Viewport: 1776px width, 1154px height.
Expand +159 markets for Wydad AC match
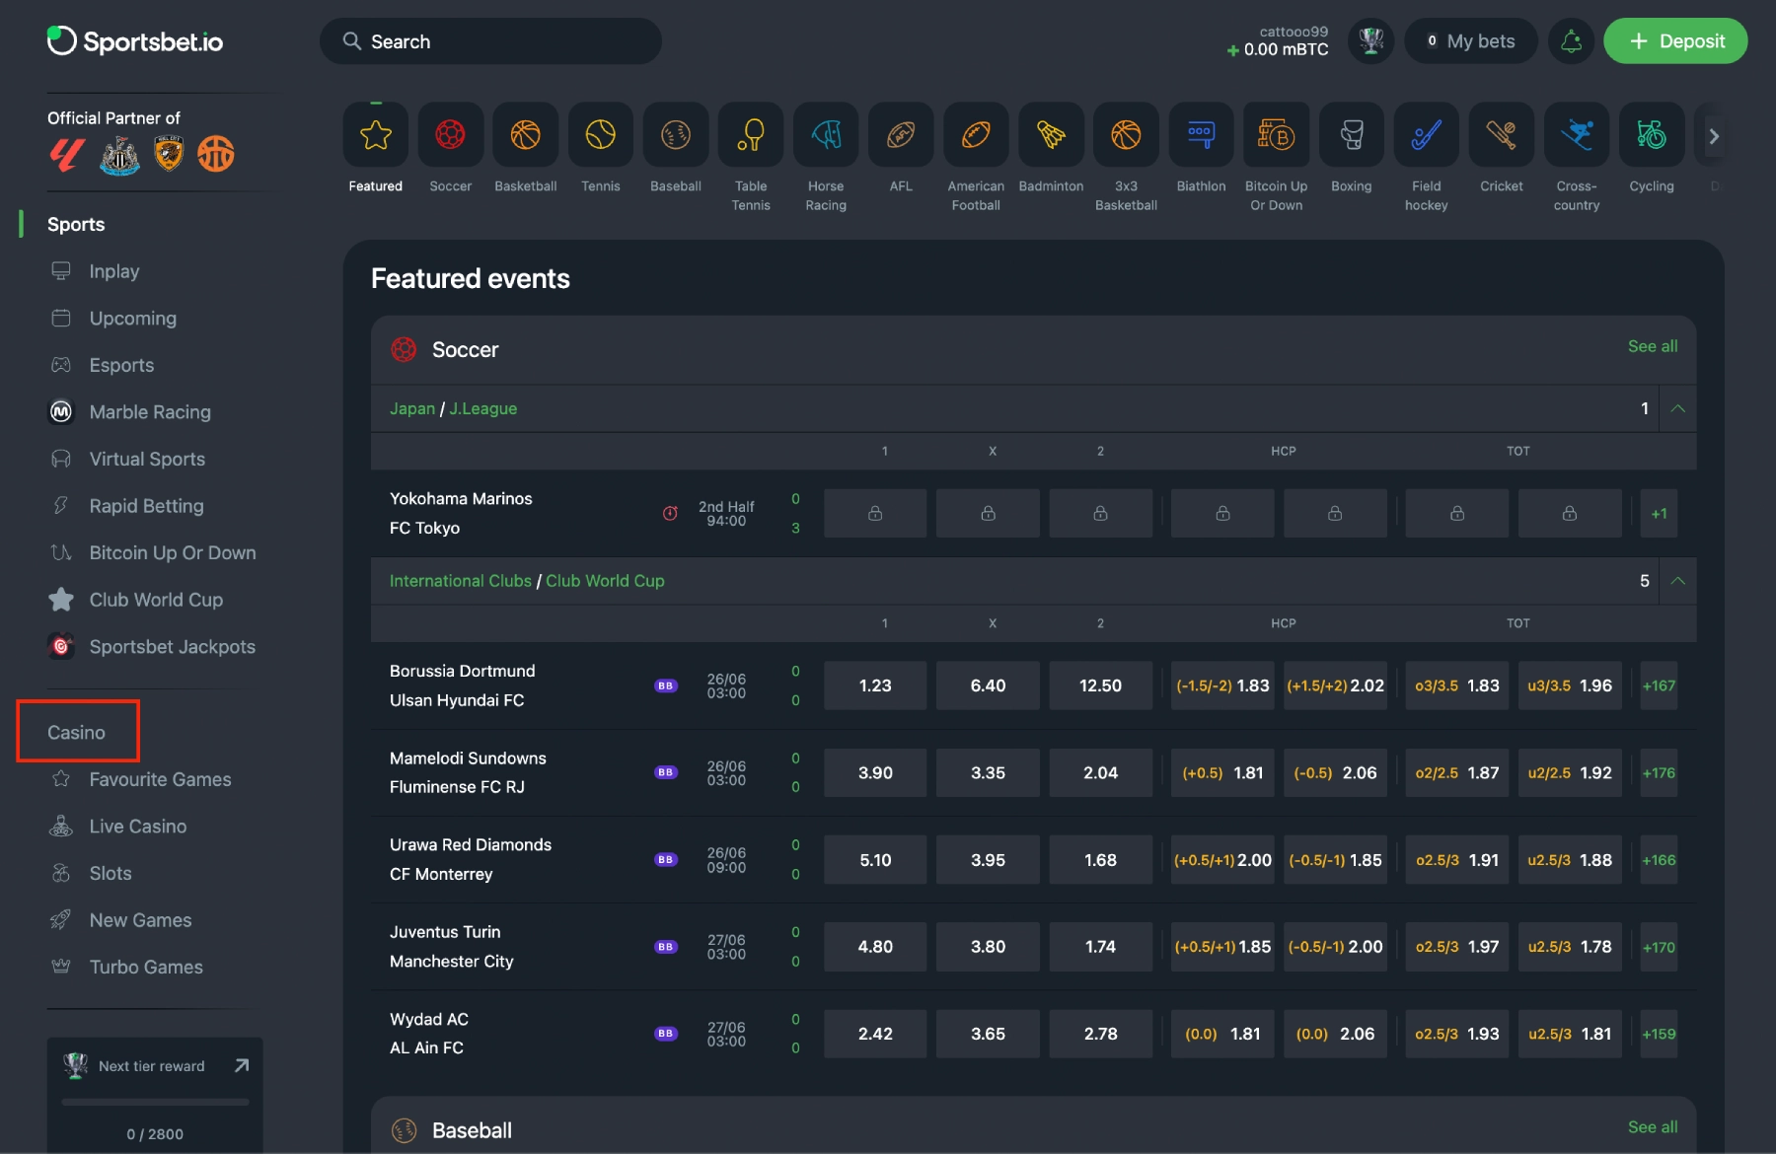[x=1659, y=1034]
